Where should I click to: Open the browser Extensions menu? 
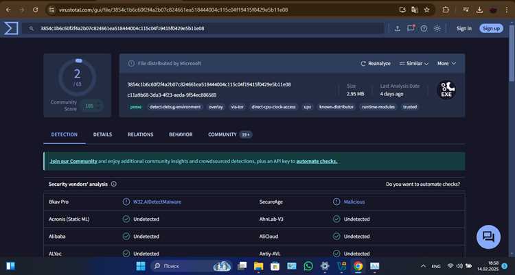[446, 10]
